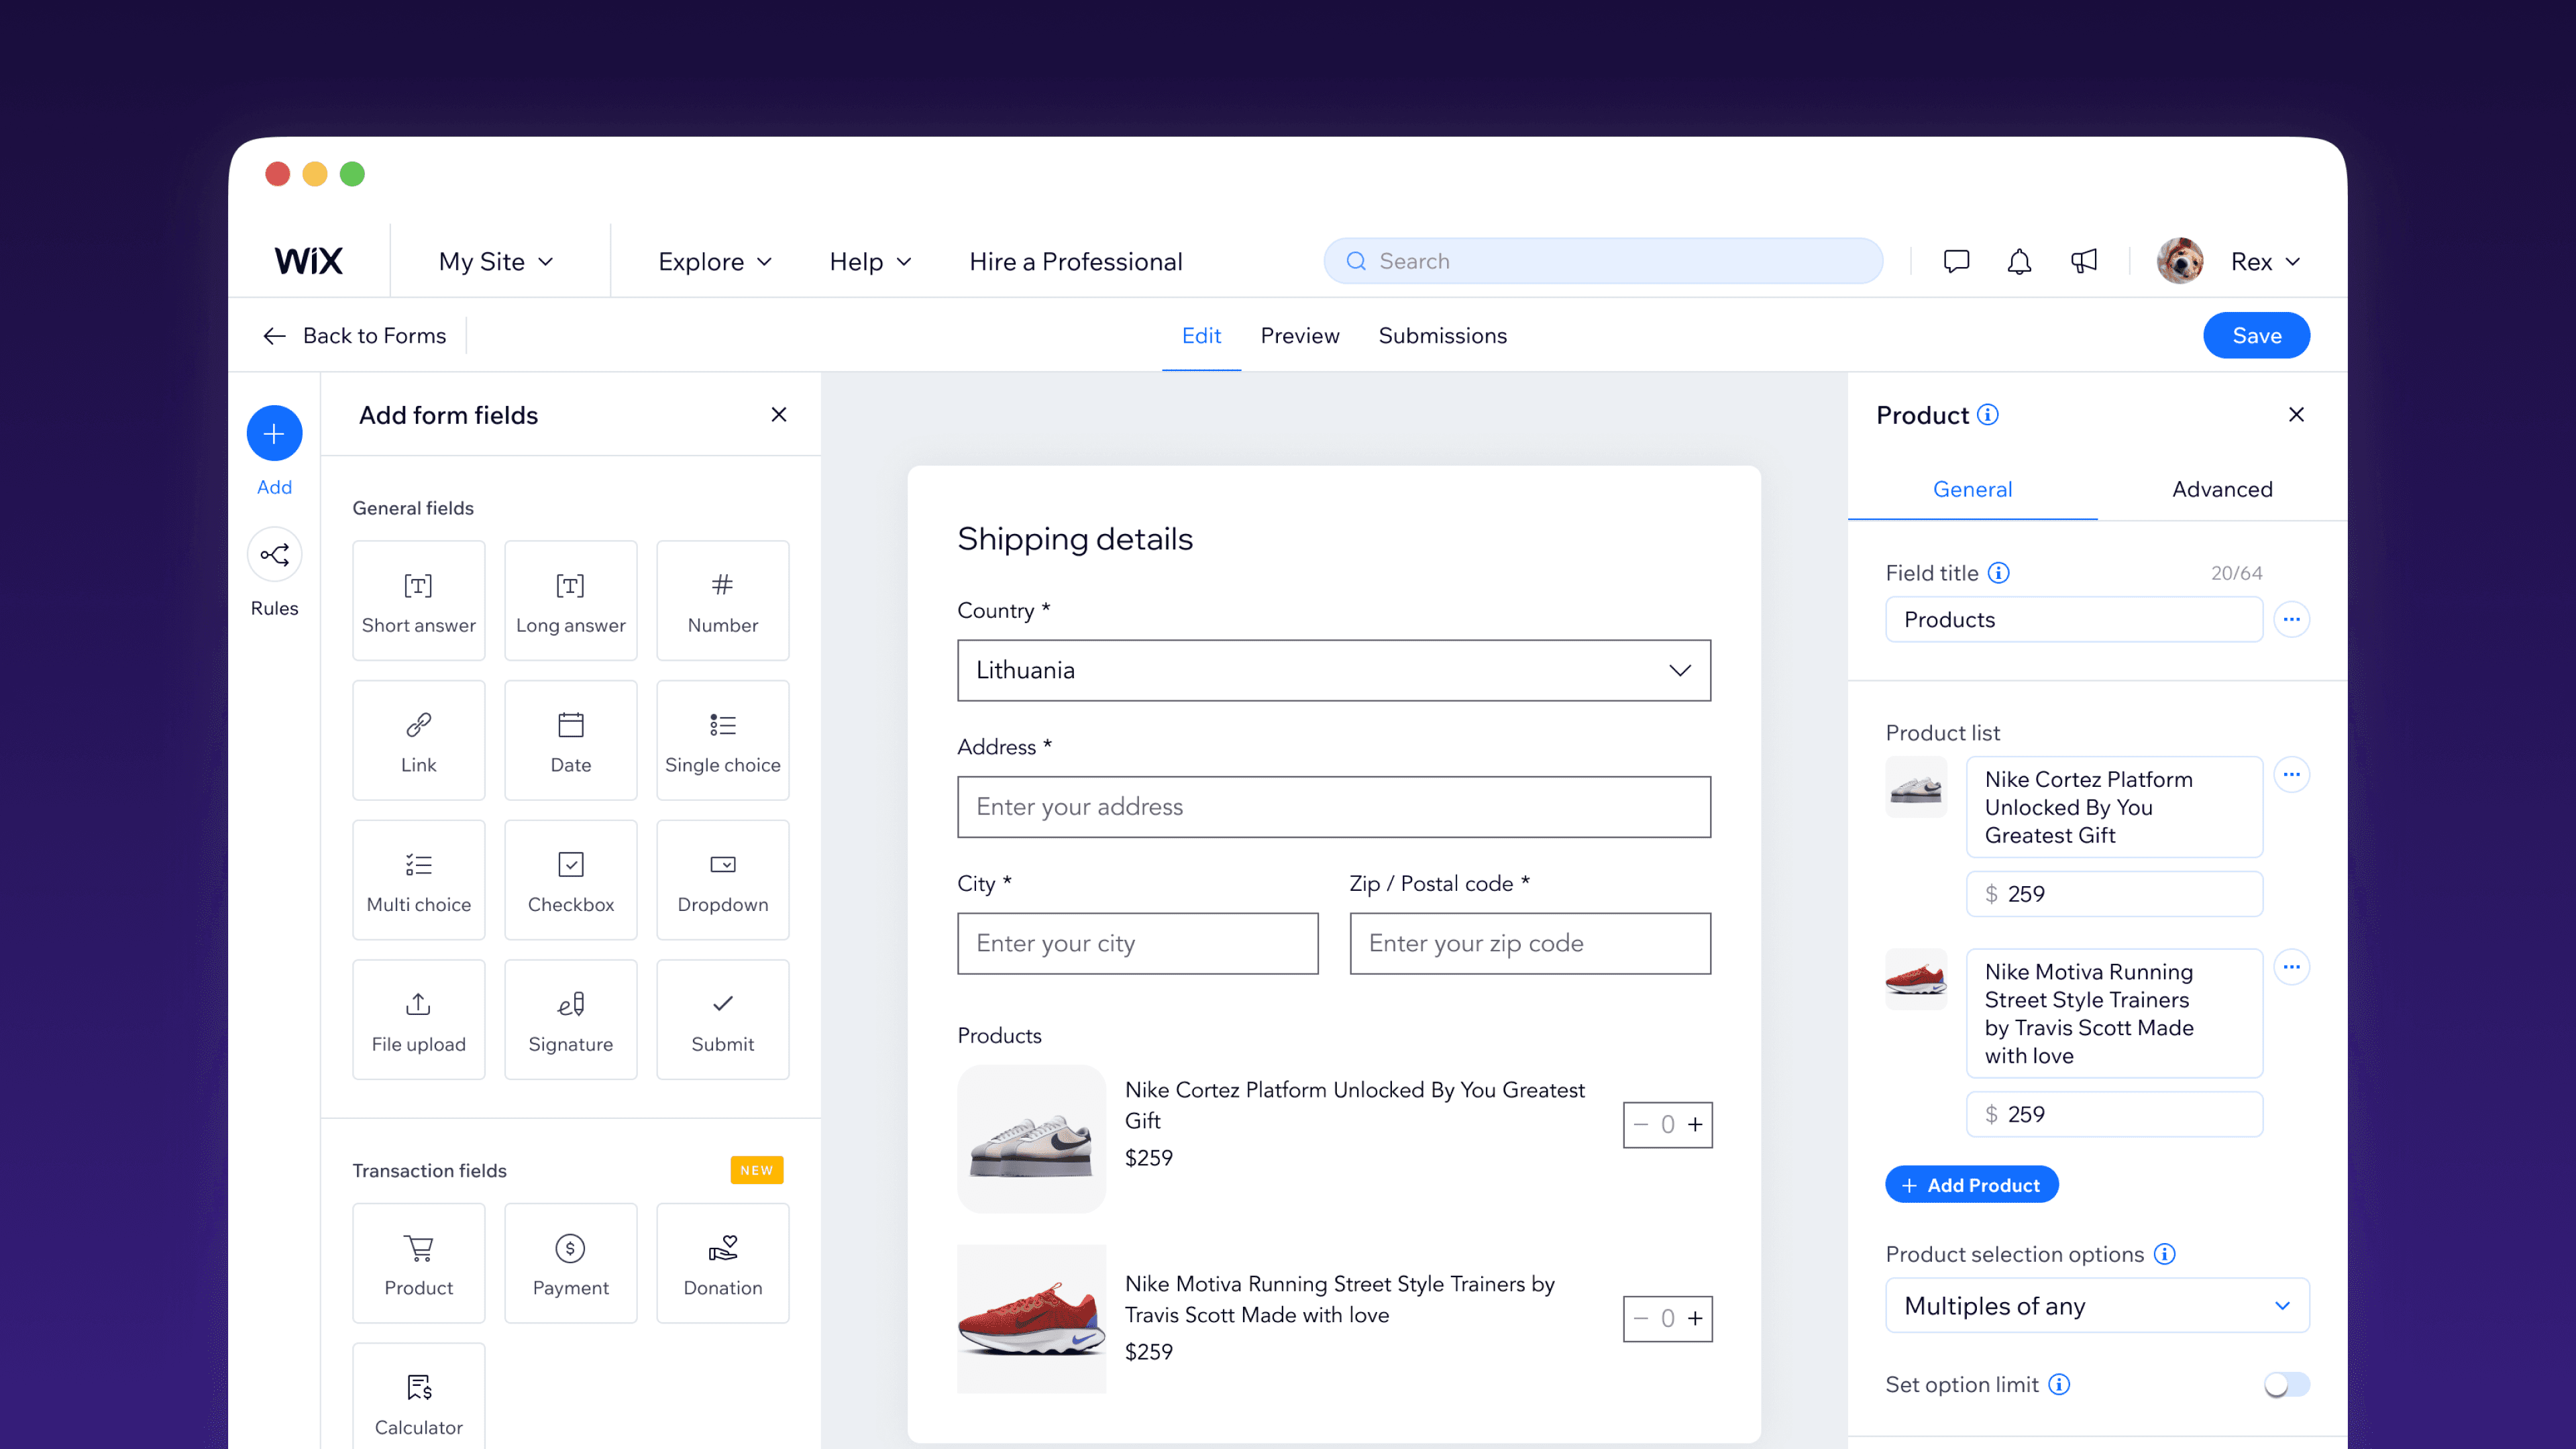The width and height of the screenshot is (2576, 1449).
Task: Click the Save button
Action: click(x=2256, y=335)
